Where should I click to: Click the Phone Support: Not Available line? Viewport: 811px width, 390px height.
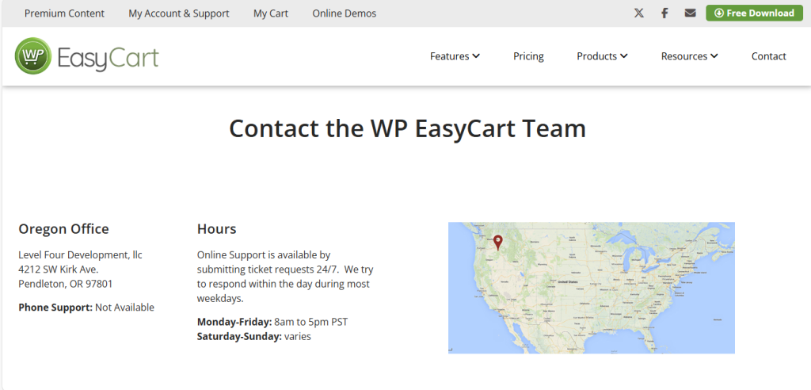point(86,307)
